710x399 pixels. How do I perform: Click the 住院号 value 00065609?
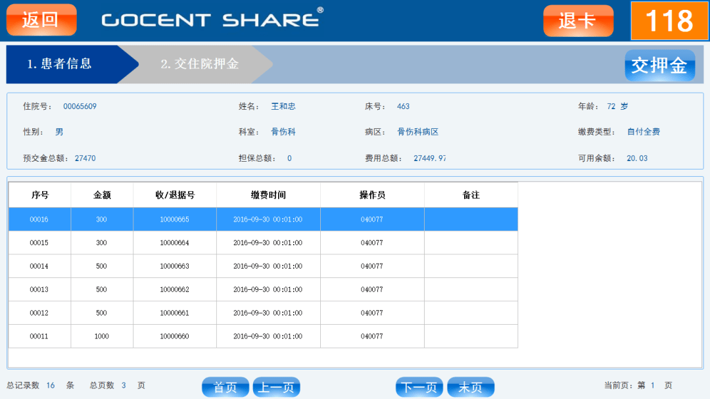click(80, 106)
